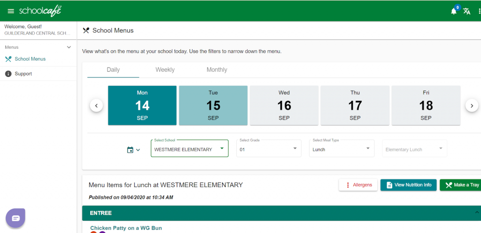This screenshot has width=481, height=233.
Task: Click View Nutrition Info button
Action: [408, 185]
